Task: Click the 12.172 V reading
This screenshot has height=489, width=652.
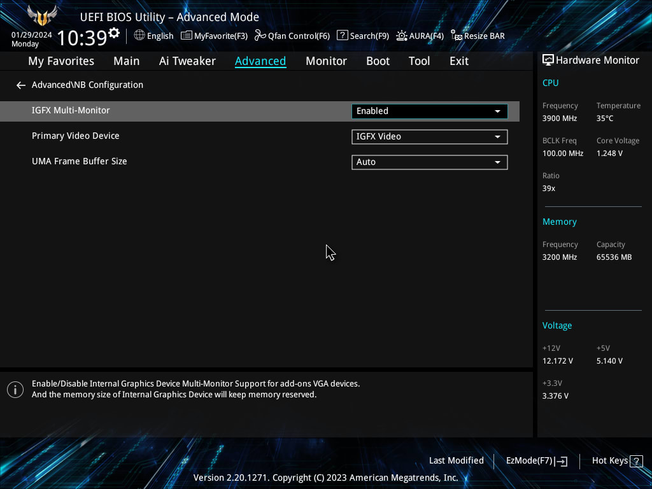Action: pyautogui.click(x=557, y=361)
